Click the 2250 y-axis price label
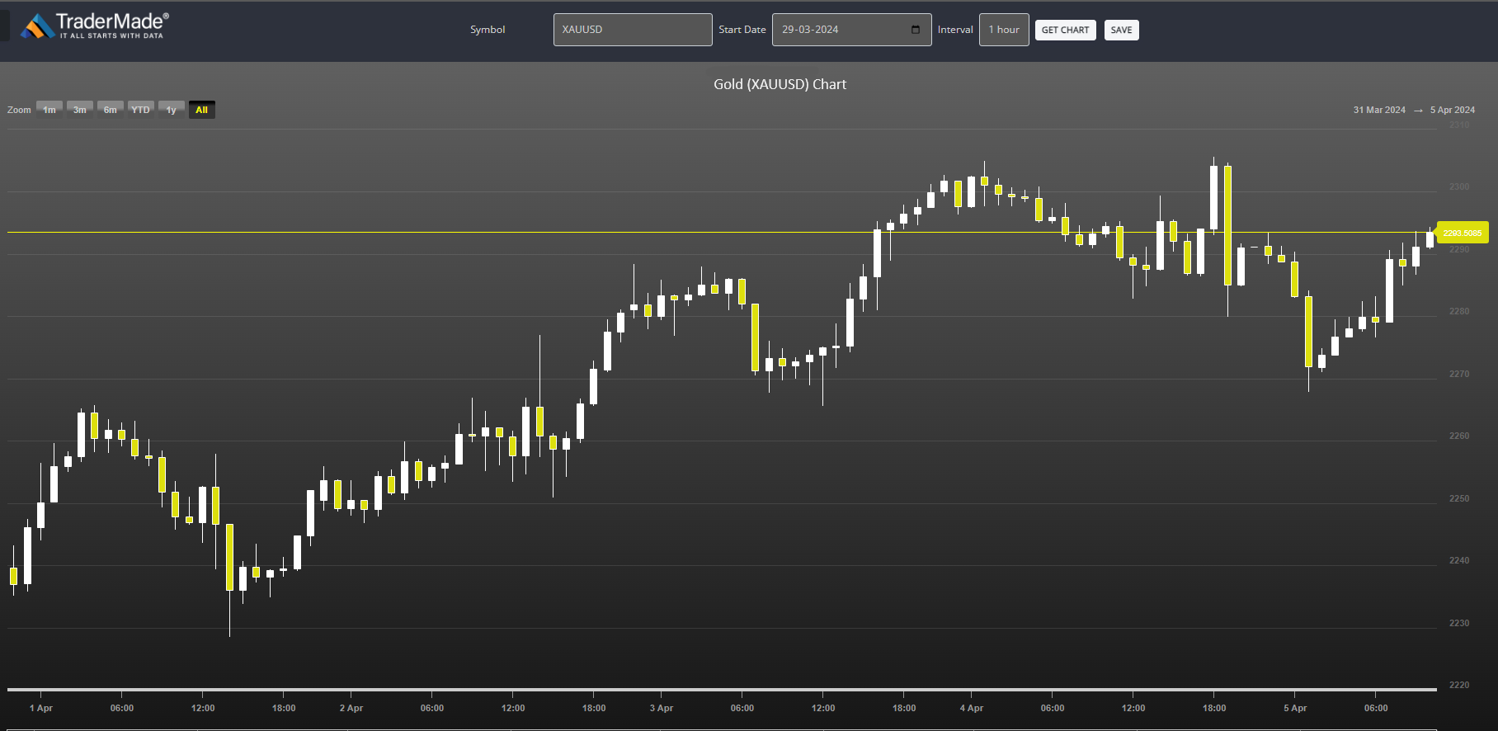1498x731 pixels. (1459, 498)
